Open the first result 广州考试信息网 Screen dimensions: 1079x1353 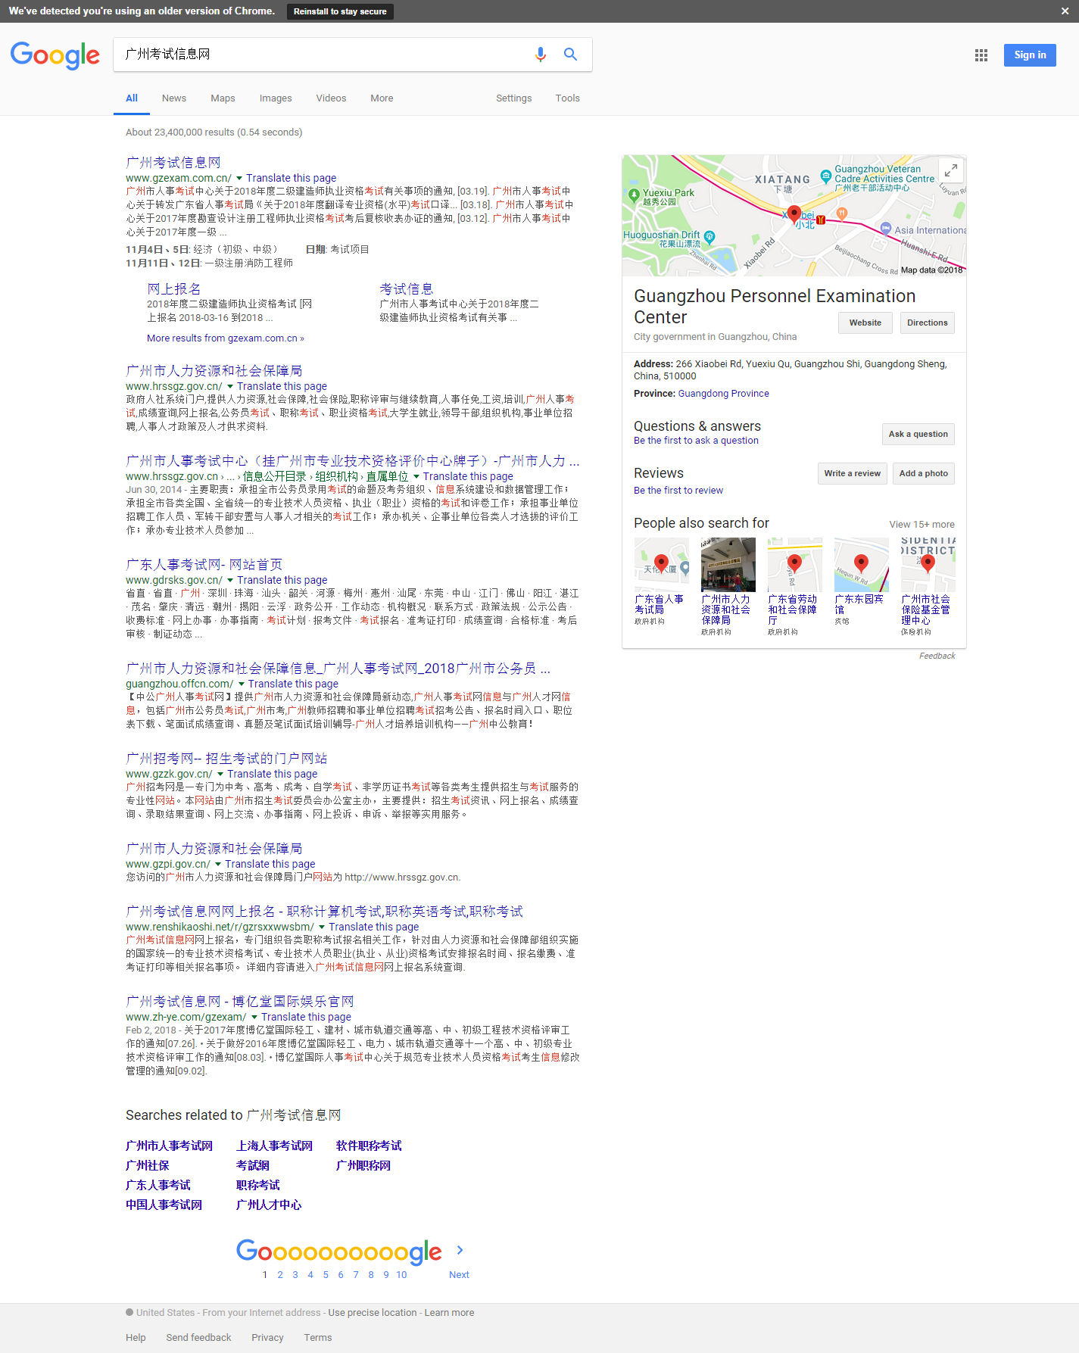(x=173, y=163)
